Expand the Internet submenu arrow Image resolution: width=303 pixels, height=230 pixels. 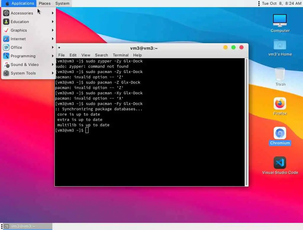[x=53, y=39]
